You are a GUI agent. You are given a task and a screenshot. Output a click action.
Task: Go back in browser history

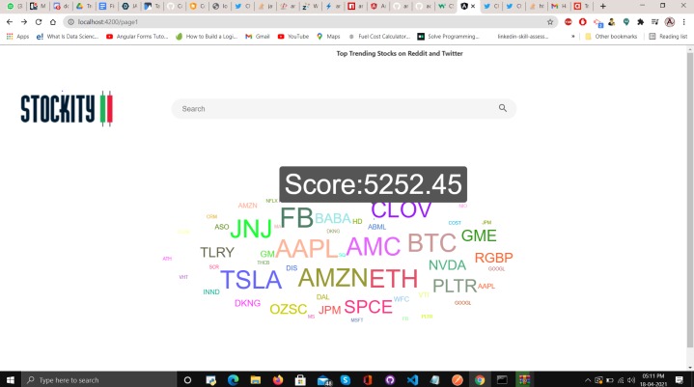[10, 21]
